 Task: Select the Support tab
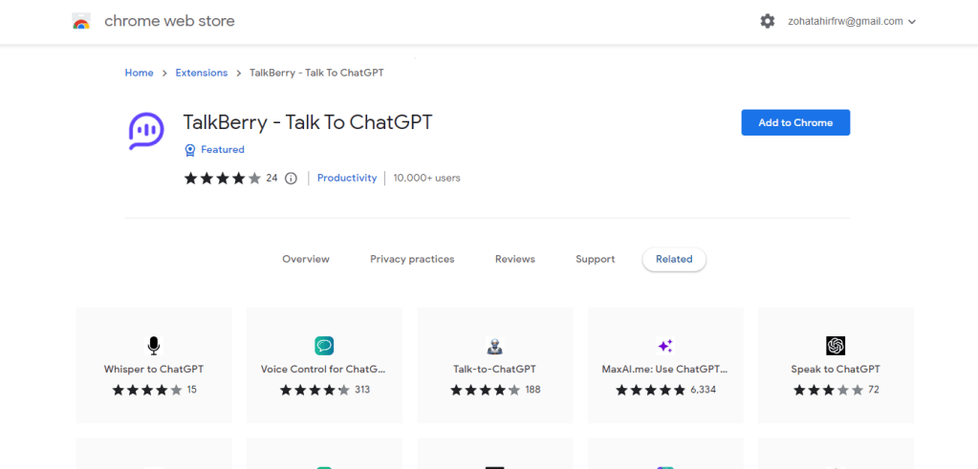tap(595, 259)
